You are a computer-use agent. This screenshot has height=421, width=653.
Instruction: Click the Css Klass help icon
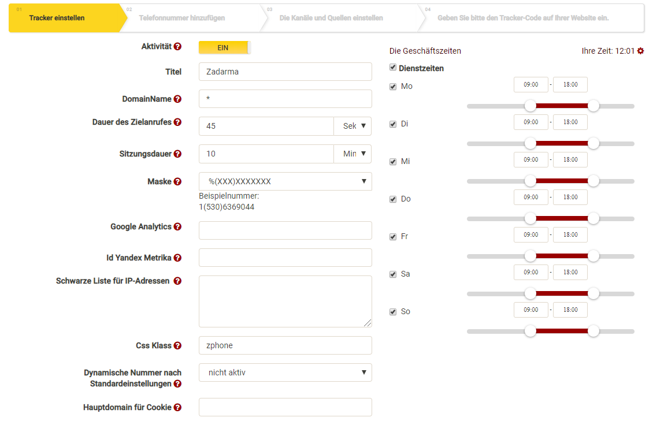click(178, 346)
